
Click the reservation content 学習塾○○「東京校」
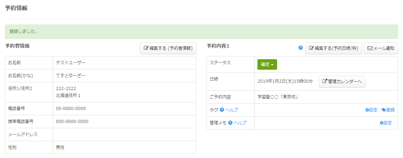point(278,97)
